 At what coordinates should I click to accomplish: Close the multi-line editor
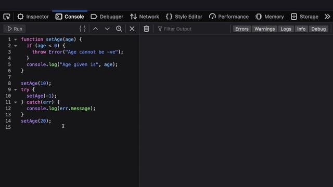click(x=132, y=29)
